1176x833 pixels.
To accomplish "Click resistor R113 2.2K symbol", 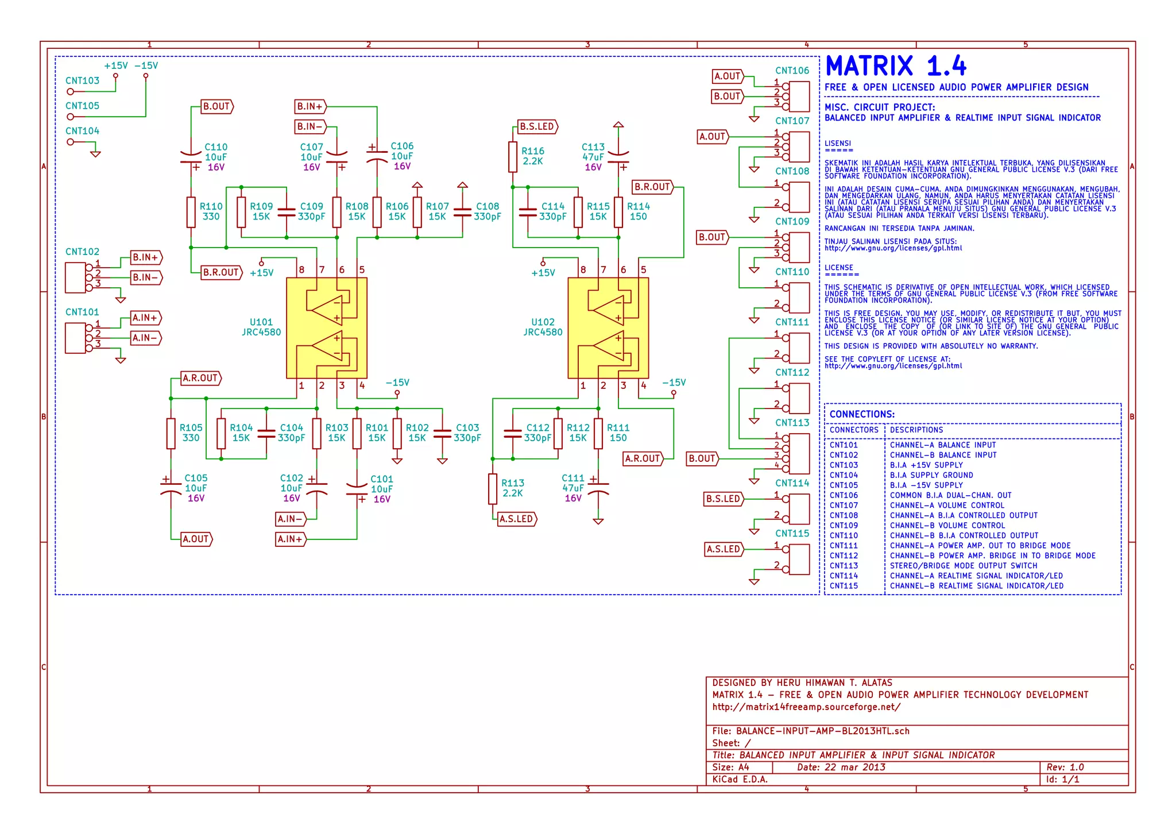I will tap(493, 489).
